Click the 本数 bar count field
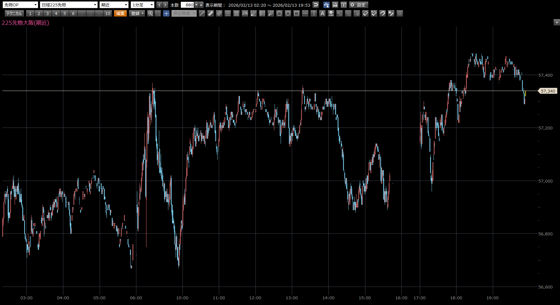Screen dimensions: 560x305 click(x=187, y=5)
